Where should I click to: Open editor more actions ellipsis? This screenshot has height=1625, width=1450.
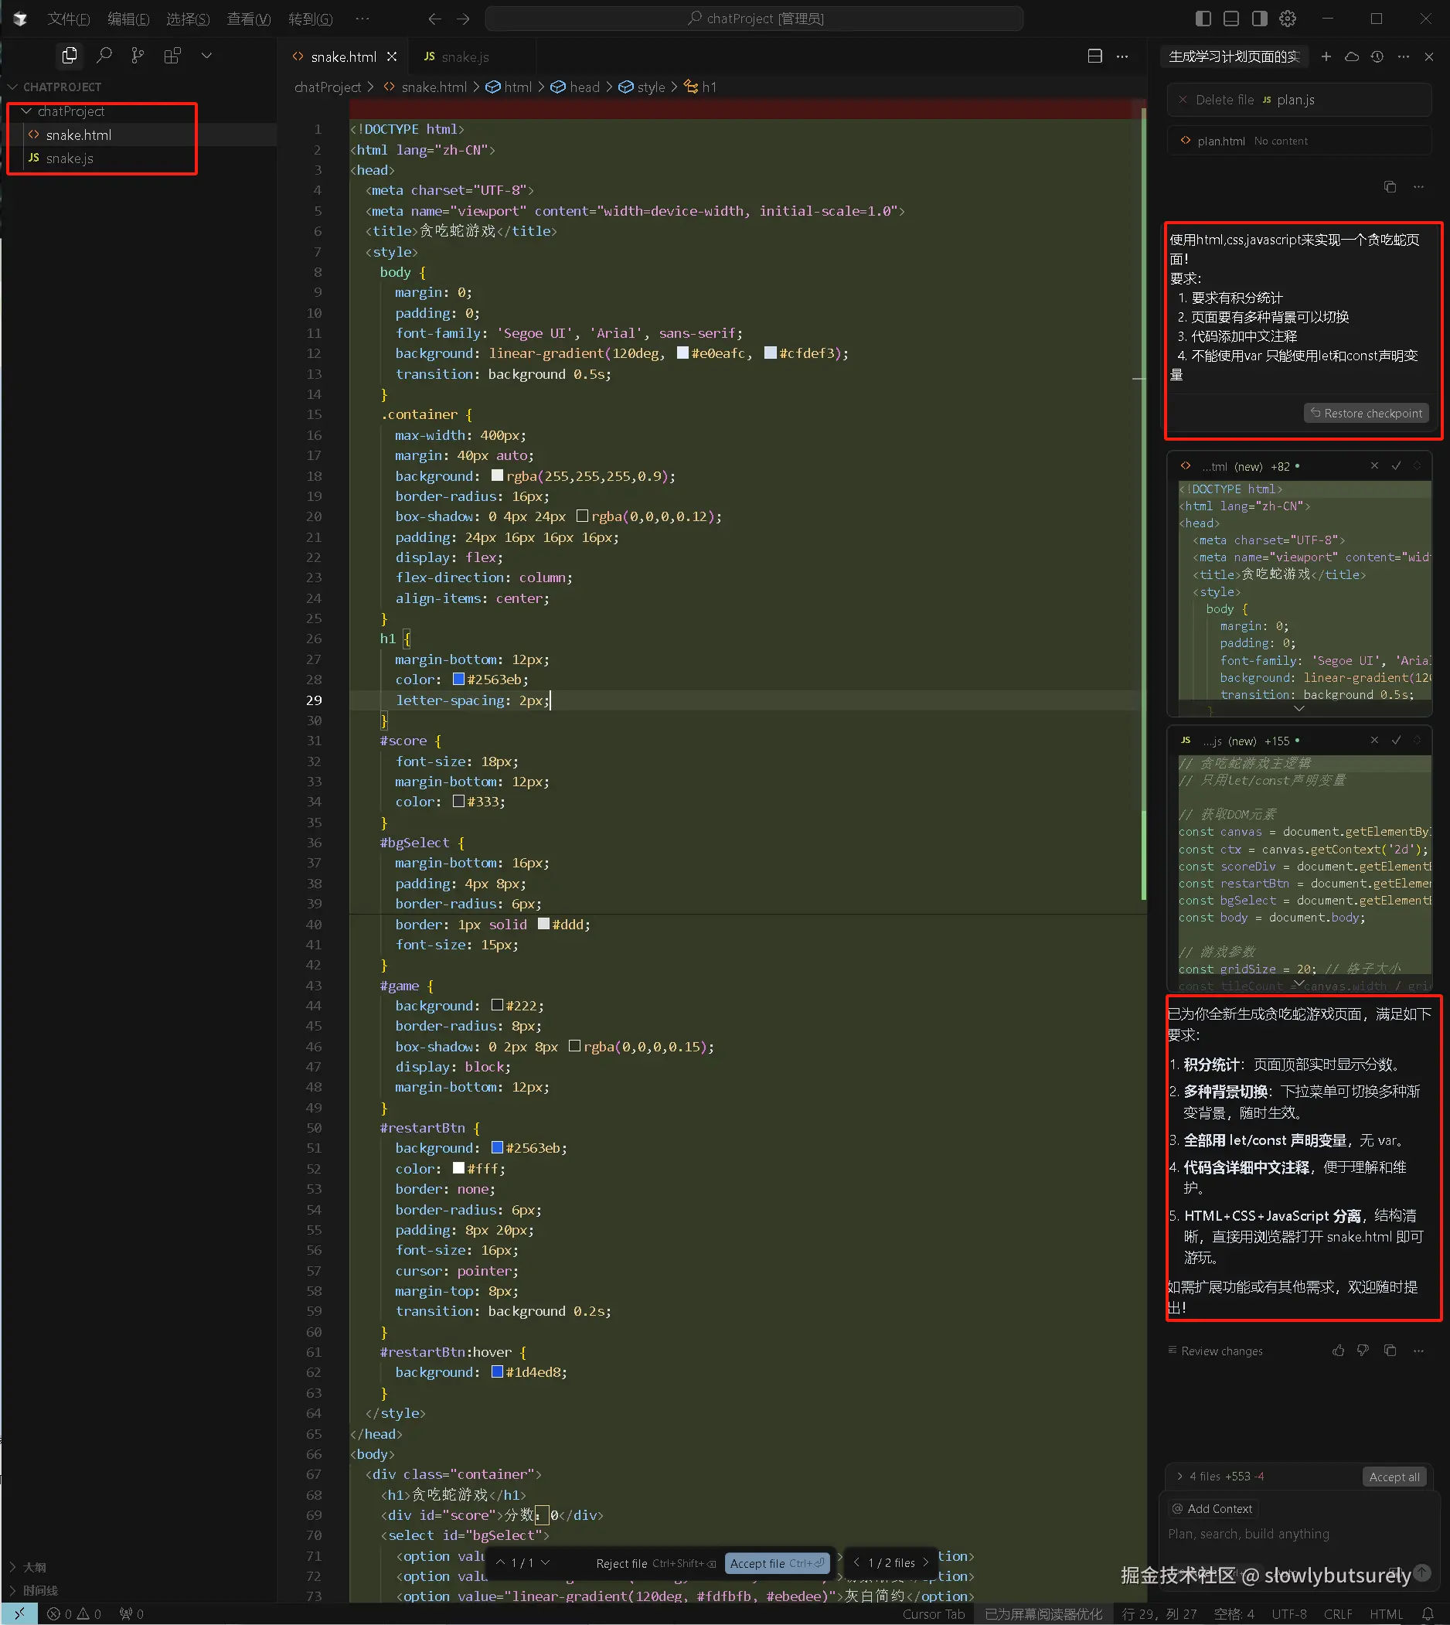pos(1122,56)
